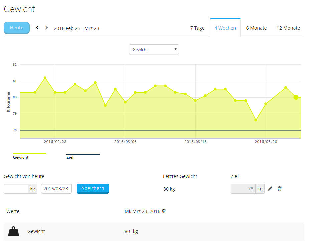
Task: Click the Letztes Gewicht heading
Action: click(x=180, y=176)
